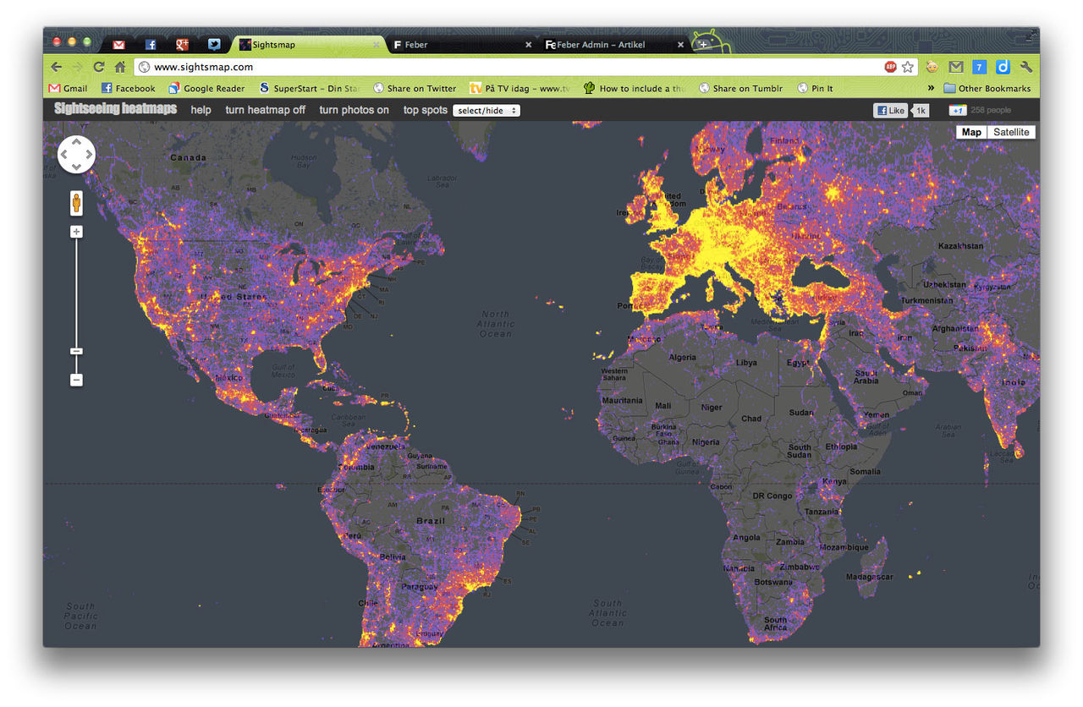This screenshot has width=1083, height=707.
Task: Click the Facebook Like button
Action: tap(890, 110)
